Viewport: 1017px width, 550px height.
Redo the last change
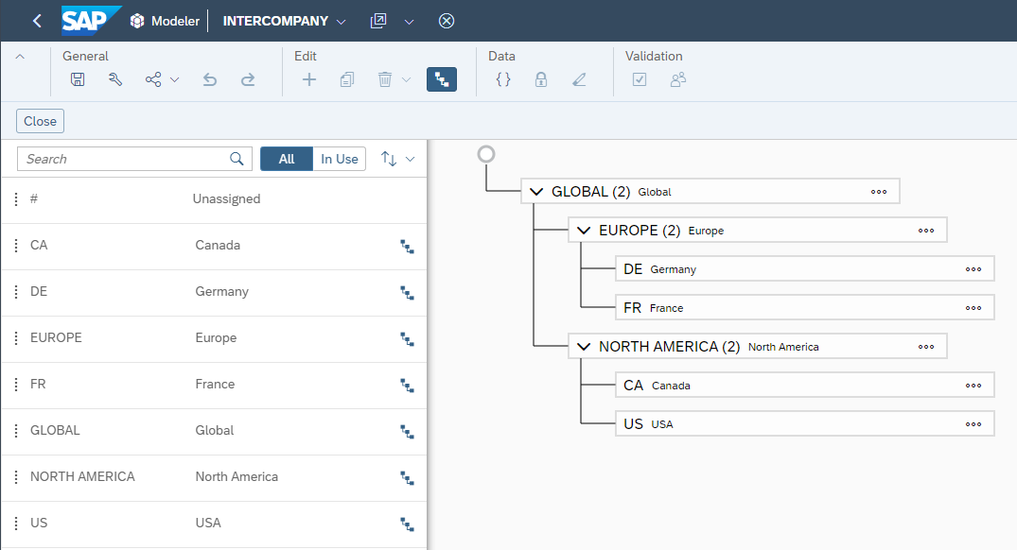point(248,79)
